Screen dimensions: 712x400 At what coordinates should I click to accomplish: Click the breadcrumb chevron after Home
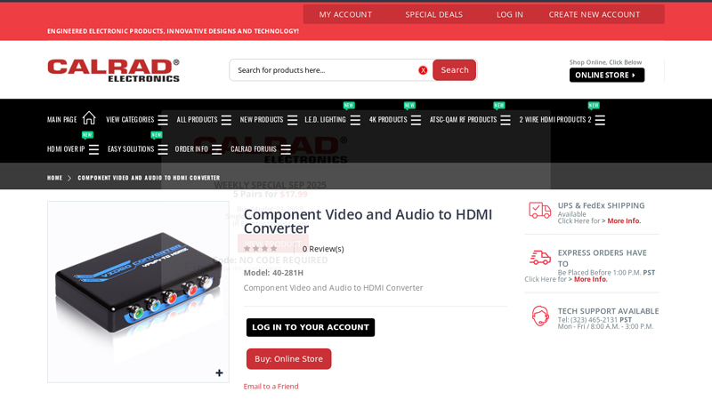[x=69, y=179]
